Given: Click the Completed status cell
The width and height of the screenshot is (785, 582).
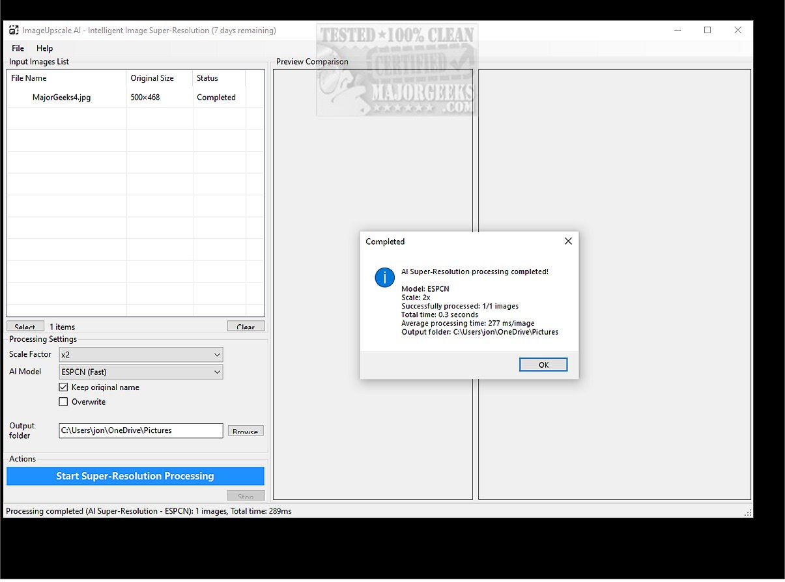Looking at the screenshot, I should pyautogui.click(x=216, y=97).
